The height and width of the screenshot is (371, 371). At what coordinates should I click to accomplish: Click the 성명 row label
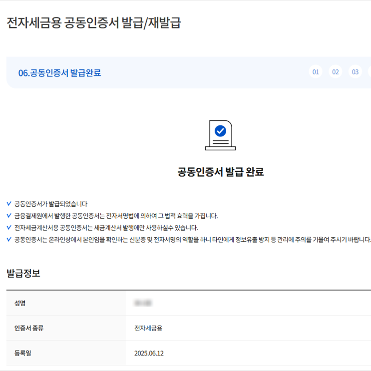[20, 303]
